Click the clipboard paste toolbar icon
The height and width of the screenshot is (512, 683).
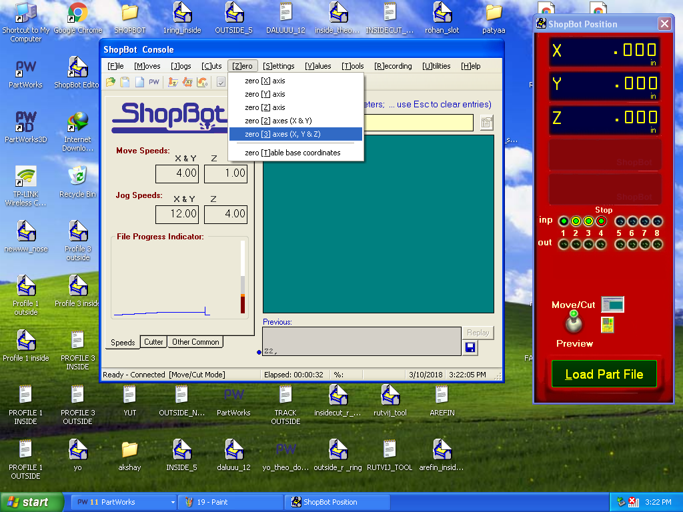125,82
